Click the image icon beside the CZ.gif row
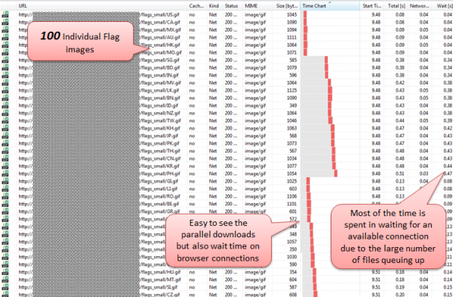453x297 pixels. (x=5, y=295)
